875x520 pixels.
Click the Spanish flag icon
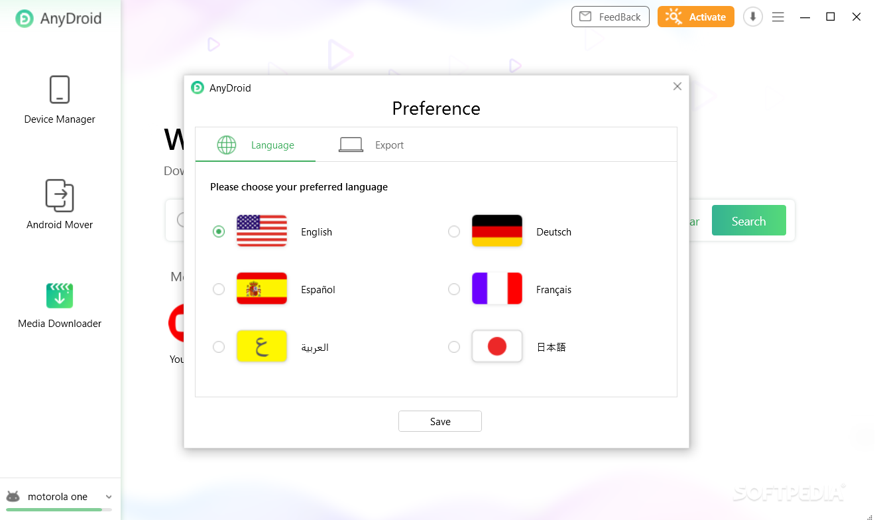pos(262,289)
